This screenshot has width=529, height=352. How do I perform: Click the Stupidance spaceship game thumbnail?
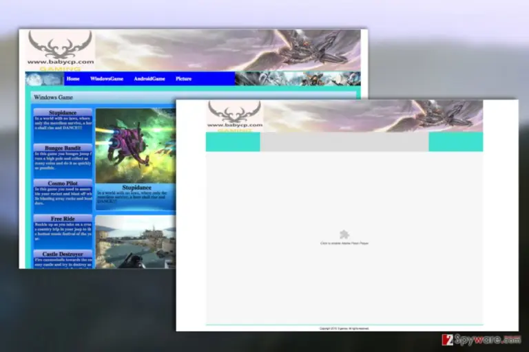(136, 146)
